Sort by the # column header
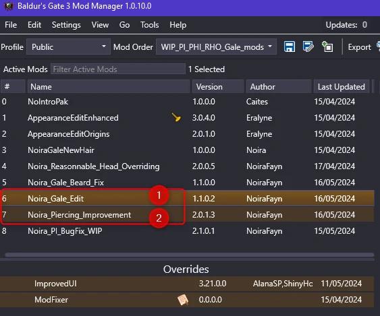 click(x=13, y=87)
